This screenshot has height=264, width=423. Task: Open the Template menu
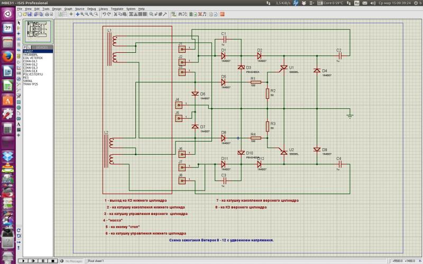click(117, 9)
